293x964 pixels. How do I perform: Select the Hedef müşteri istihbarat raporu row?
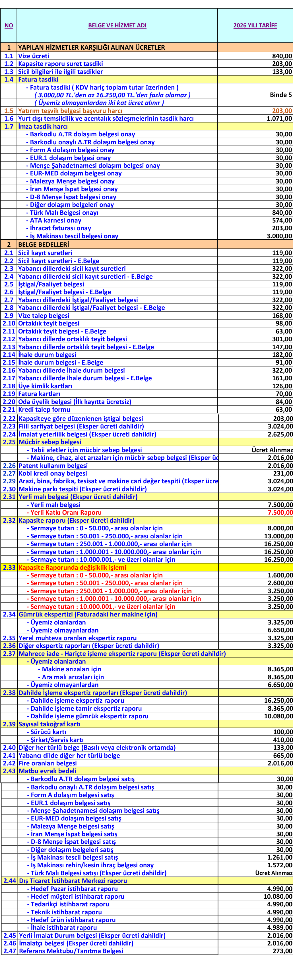[x=77, y=896]
